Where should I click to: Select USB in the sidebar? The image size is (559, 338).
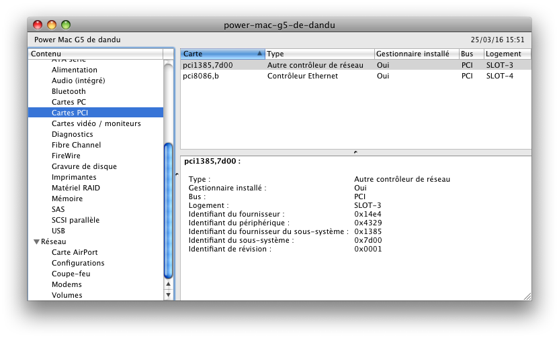[58, 231]
